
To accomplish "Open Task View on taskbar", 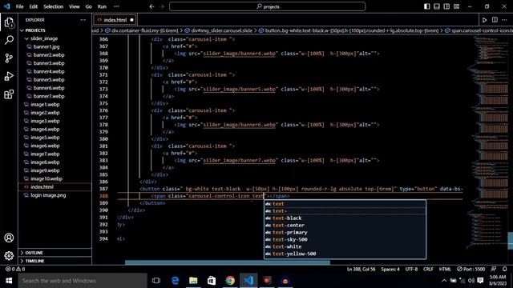I will [x=156, y=281].
